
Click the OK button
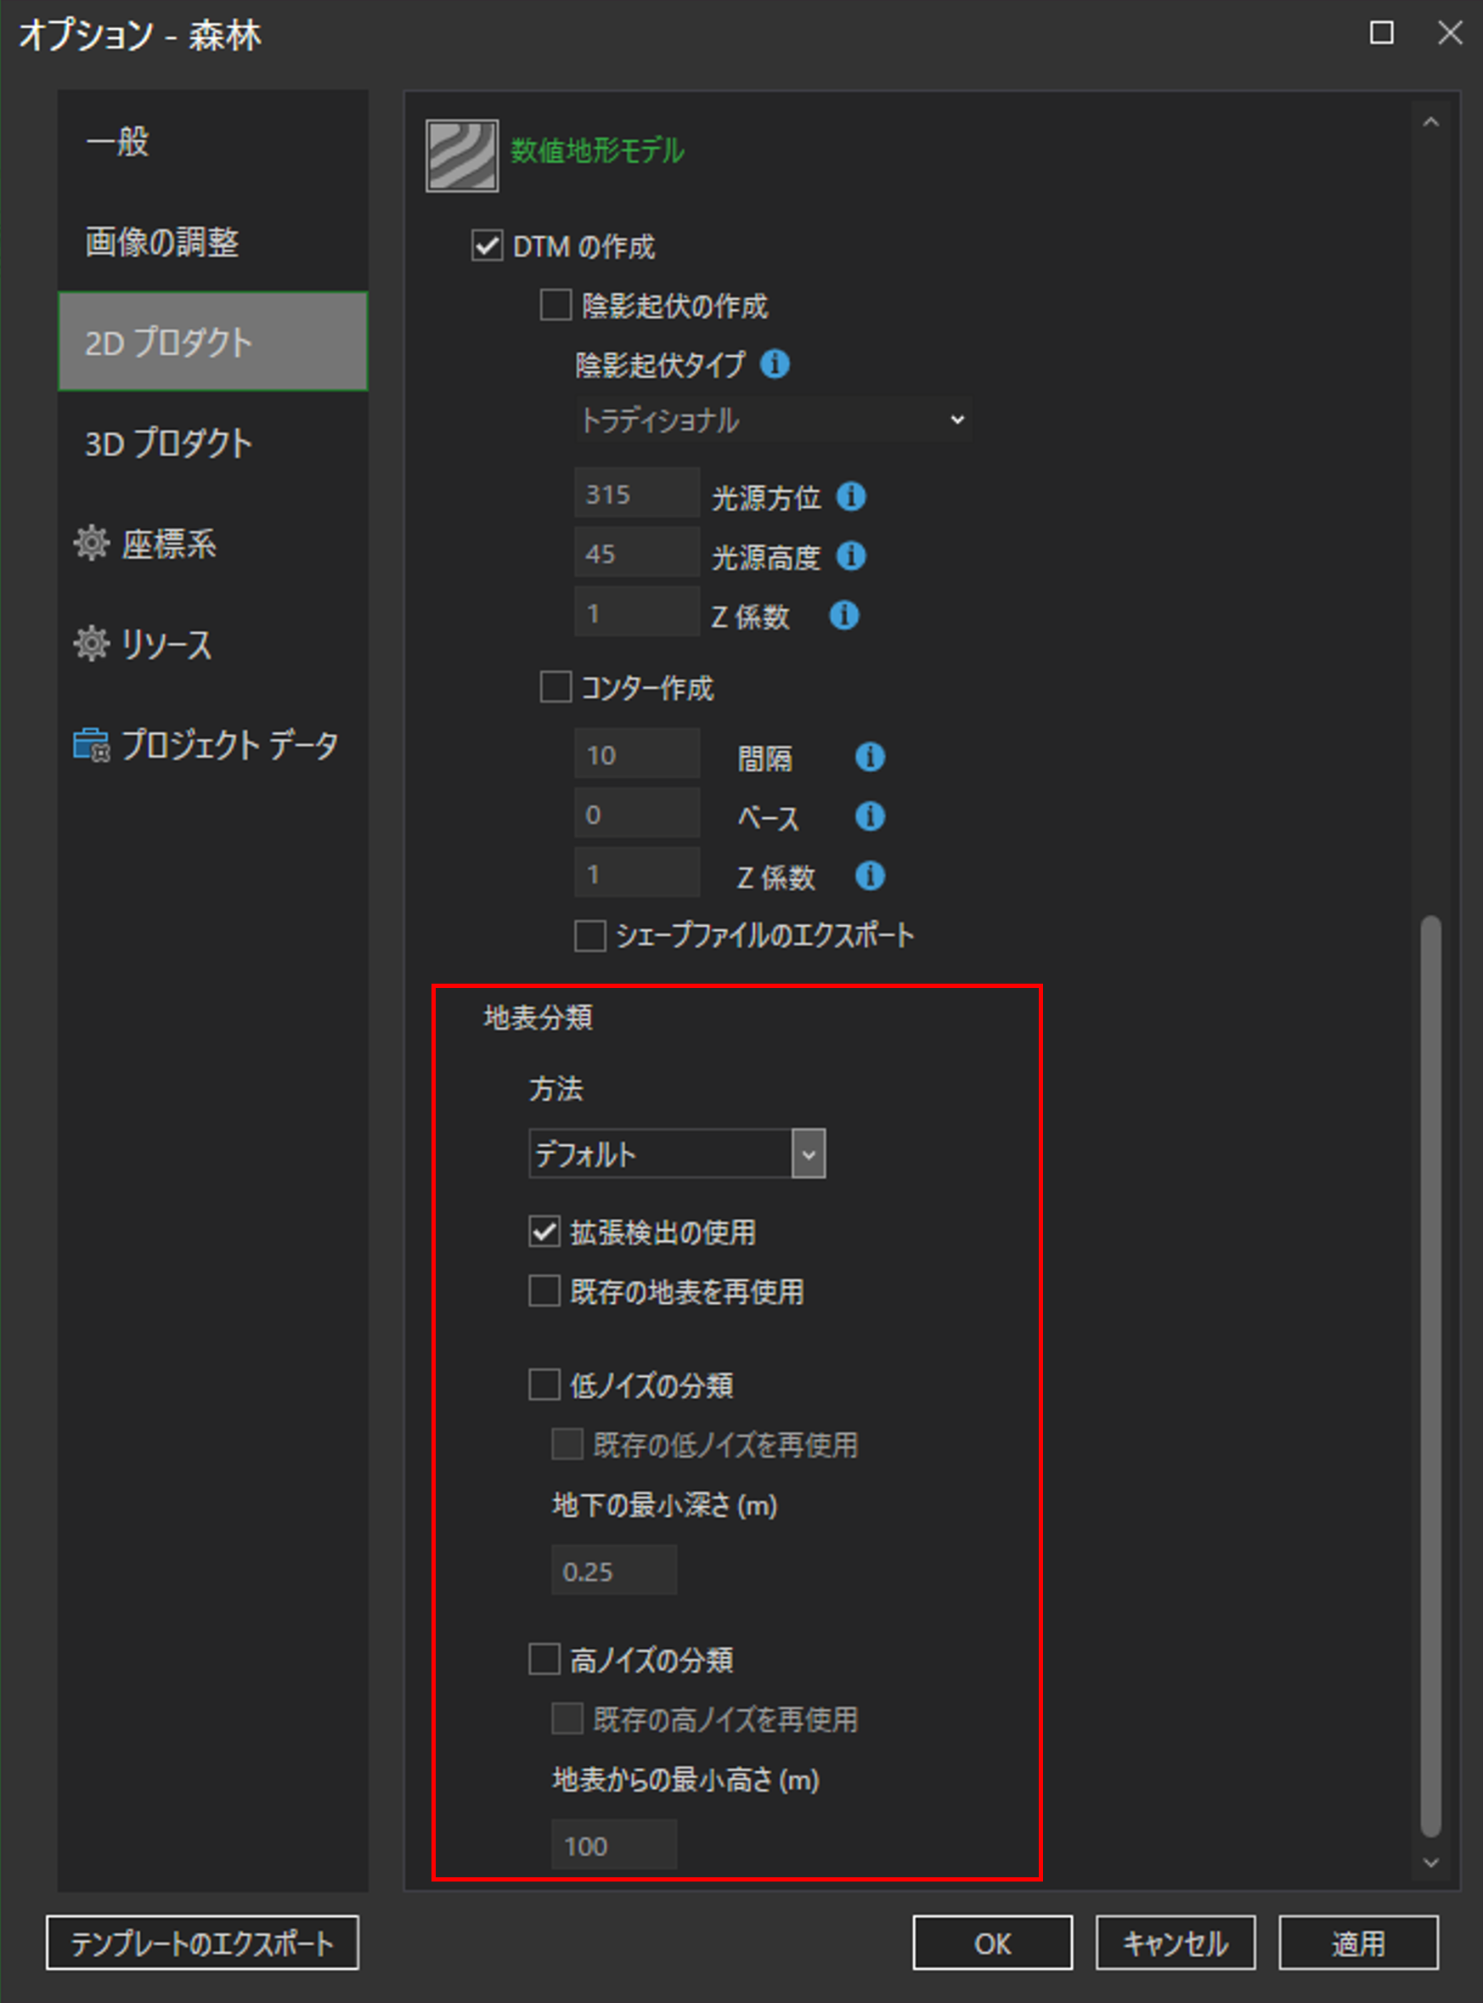[x=992, y=1944]
